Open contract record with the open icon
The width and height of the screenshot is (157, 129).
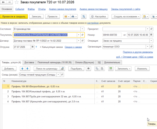tap(82, 41)
